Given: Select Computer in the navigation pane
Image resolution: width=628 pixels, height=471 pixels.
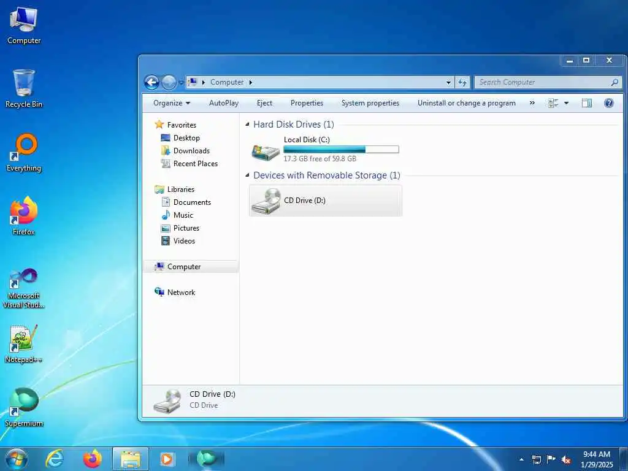Looking at the screenshot, I should click(191, 267).
